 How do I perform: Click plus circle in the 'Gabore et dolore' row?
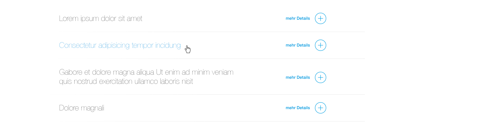pyautogui.click(x=320, y=77)
